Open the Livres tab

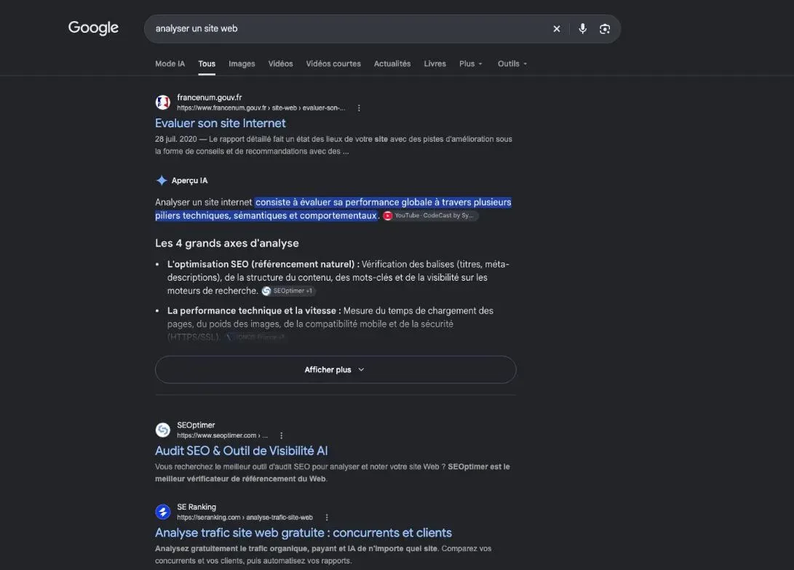[435, 64]
